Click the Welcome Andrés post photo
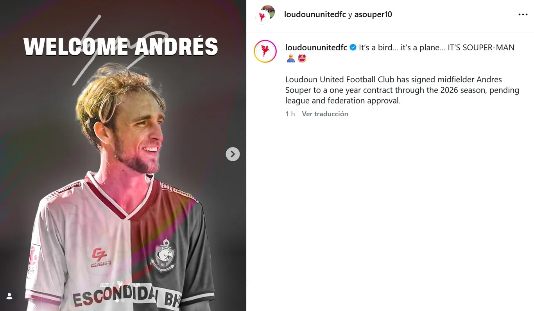Screen dimensions: 534x311 pos(123,155)
